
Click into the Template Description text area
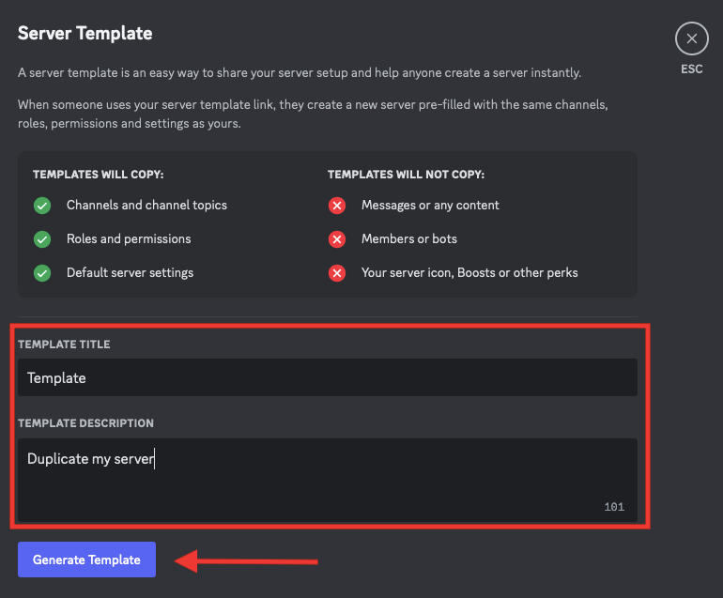coord(327,479)
